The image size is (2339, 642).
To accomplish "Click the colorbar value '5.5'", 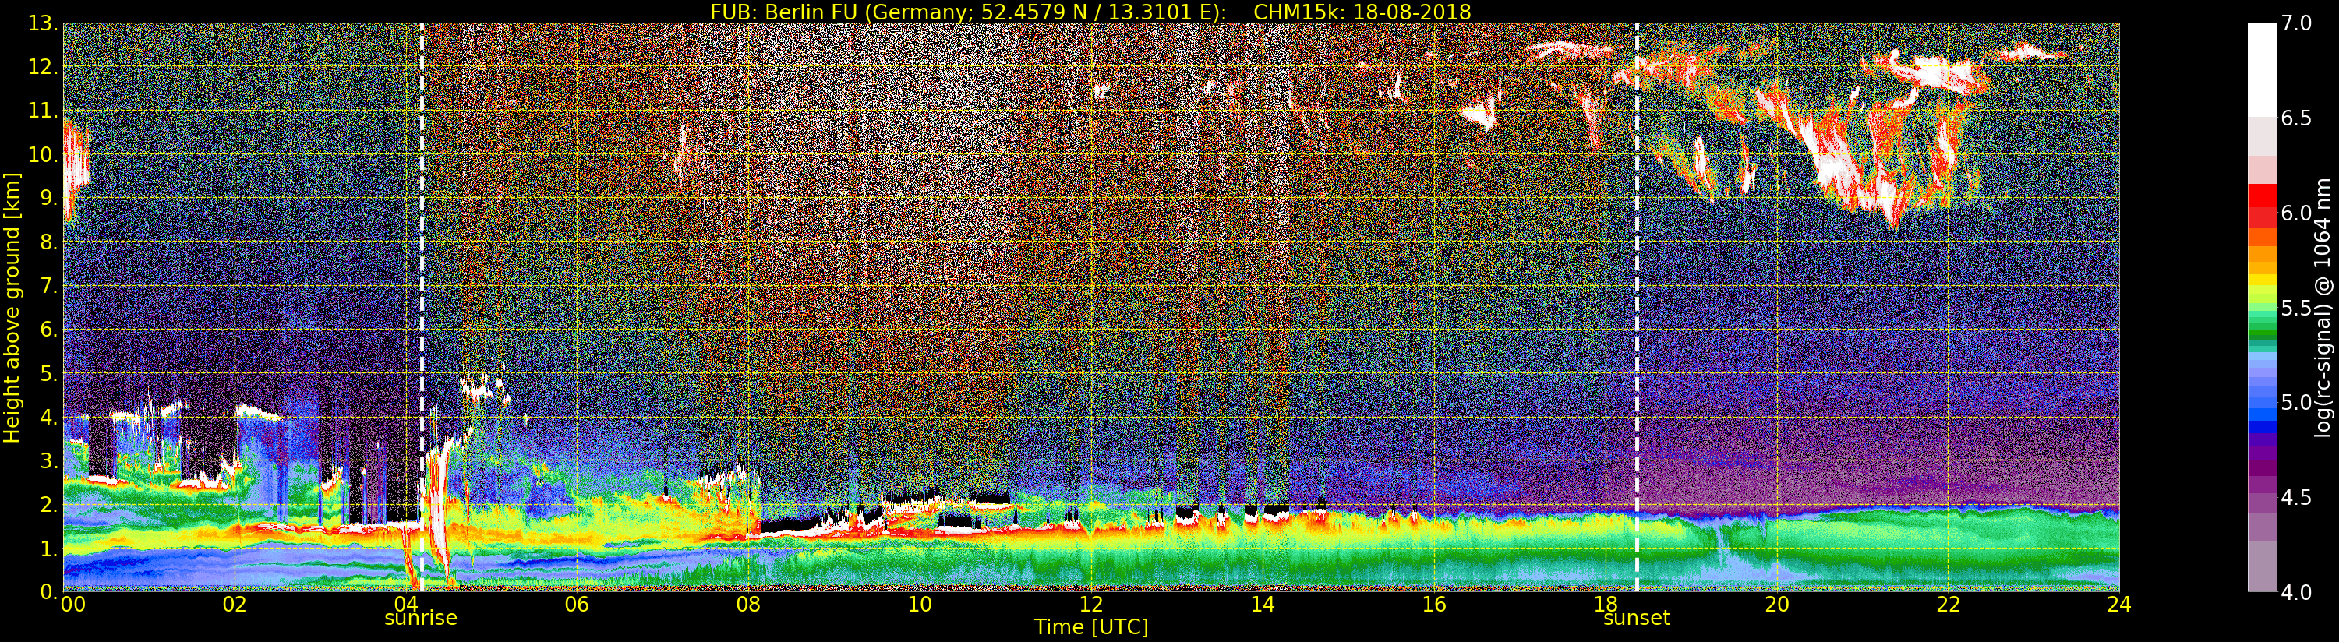I will [x=2296, y=308].
